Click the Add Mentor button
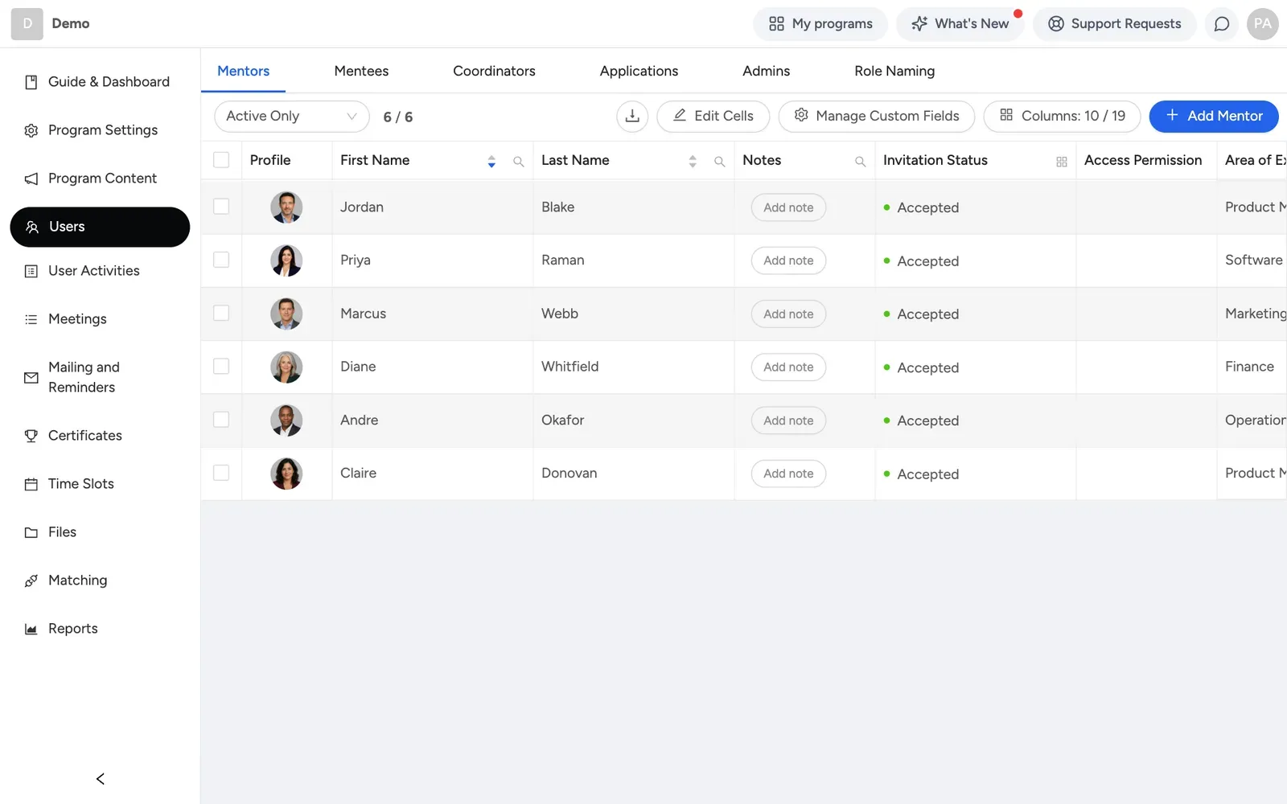Screen dimensions: 1287x804 (x=1214, y=116)
